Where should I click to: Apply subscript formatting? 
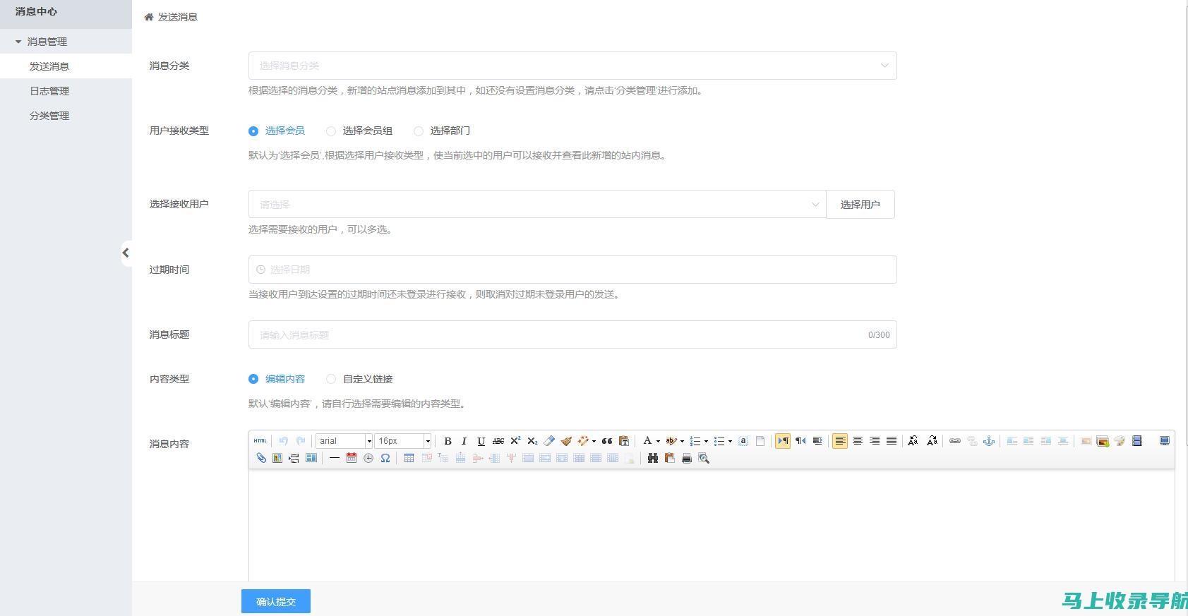(532, 441)
